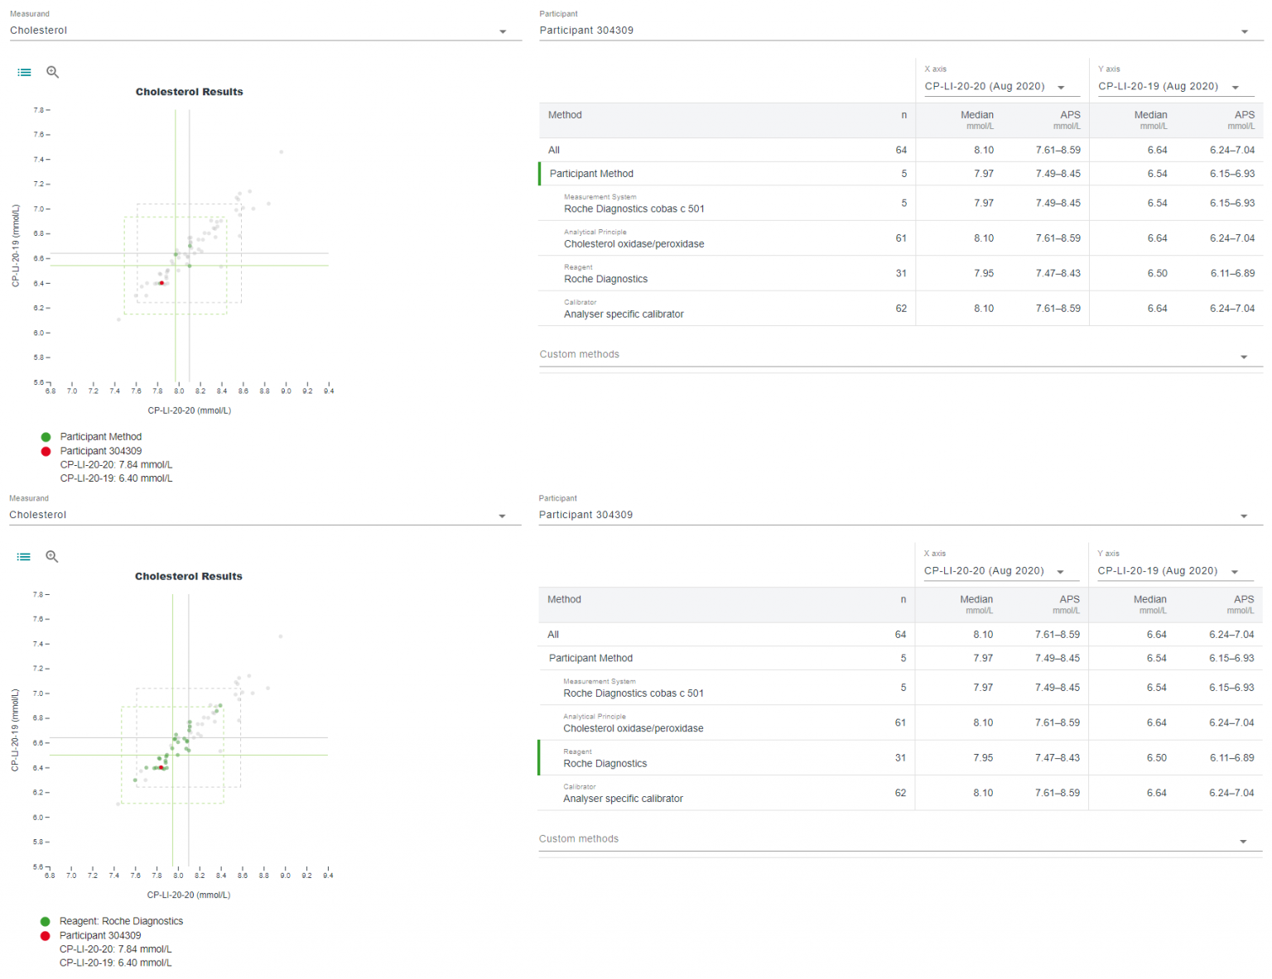This screenshot has height=979, width=1272.
Task: Click green Reagent: Roche Diagnostics legend dot
Action: [45, 921]
